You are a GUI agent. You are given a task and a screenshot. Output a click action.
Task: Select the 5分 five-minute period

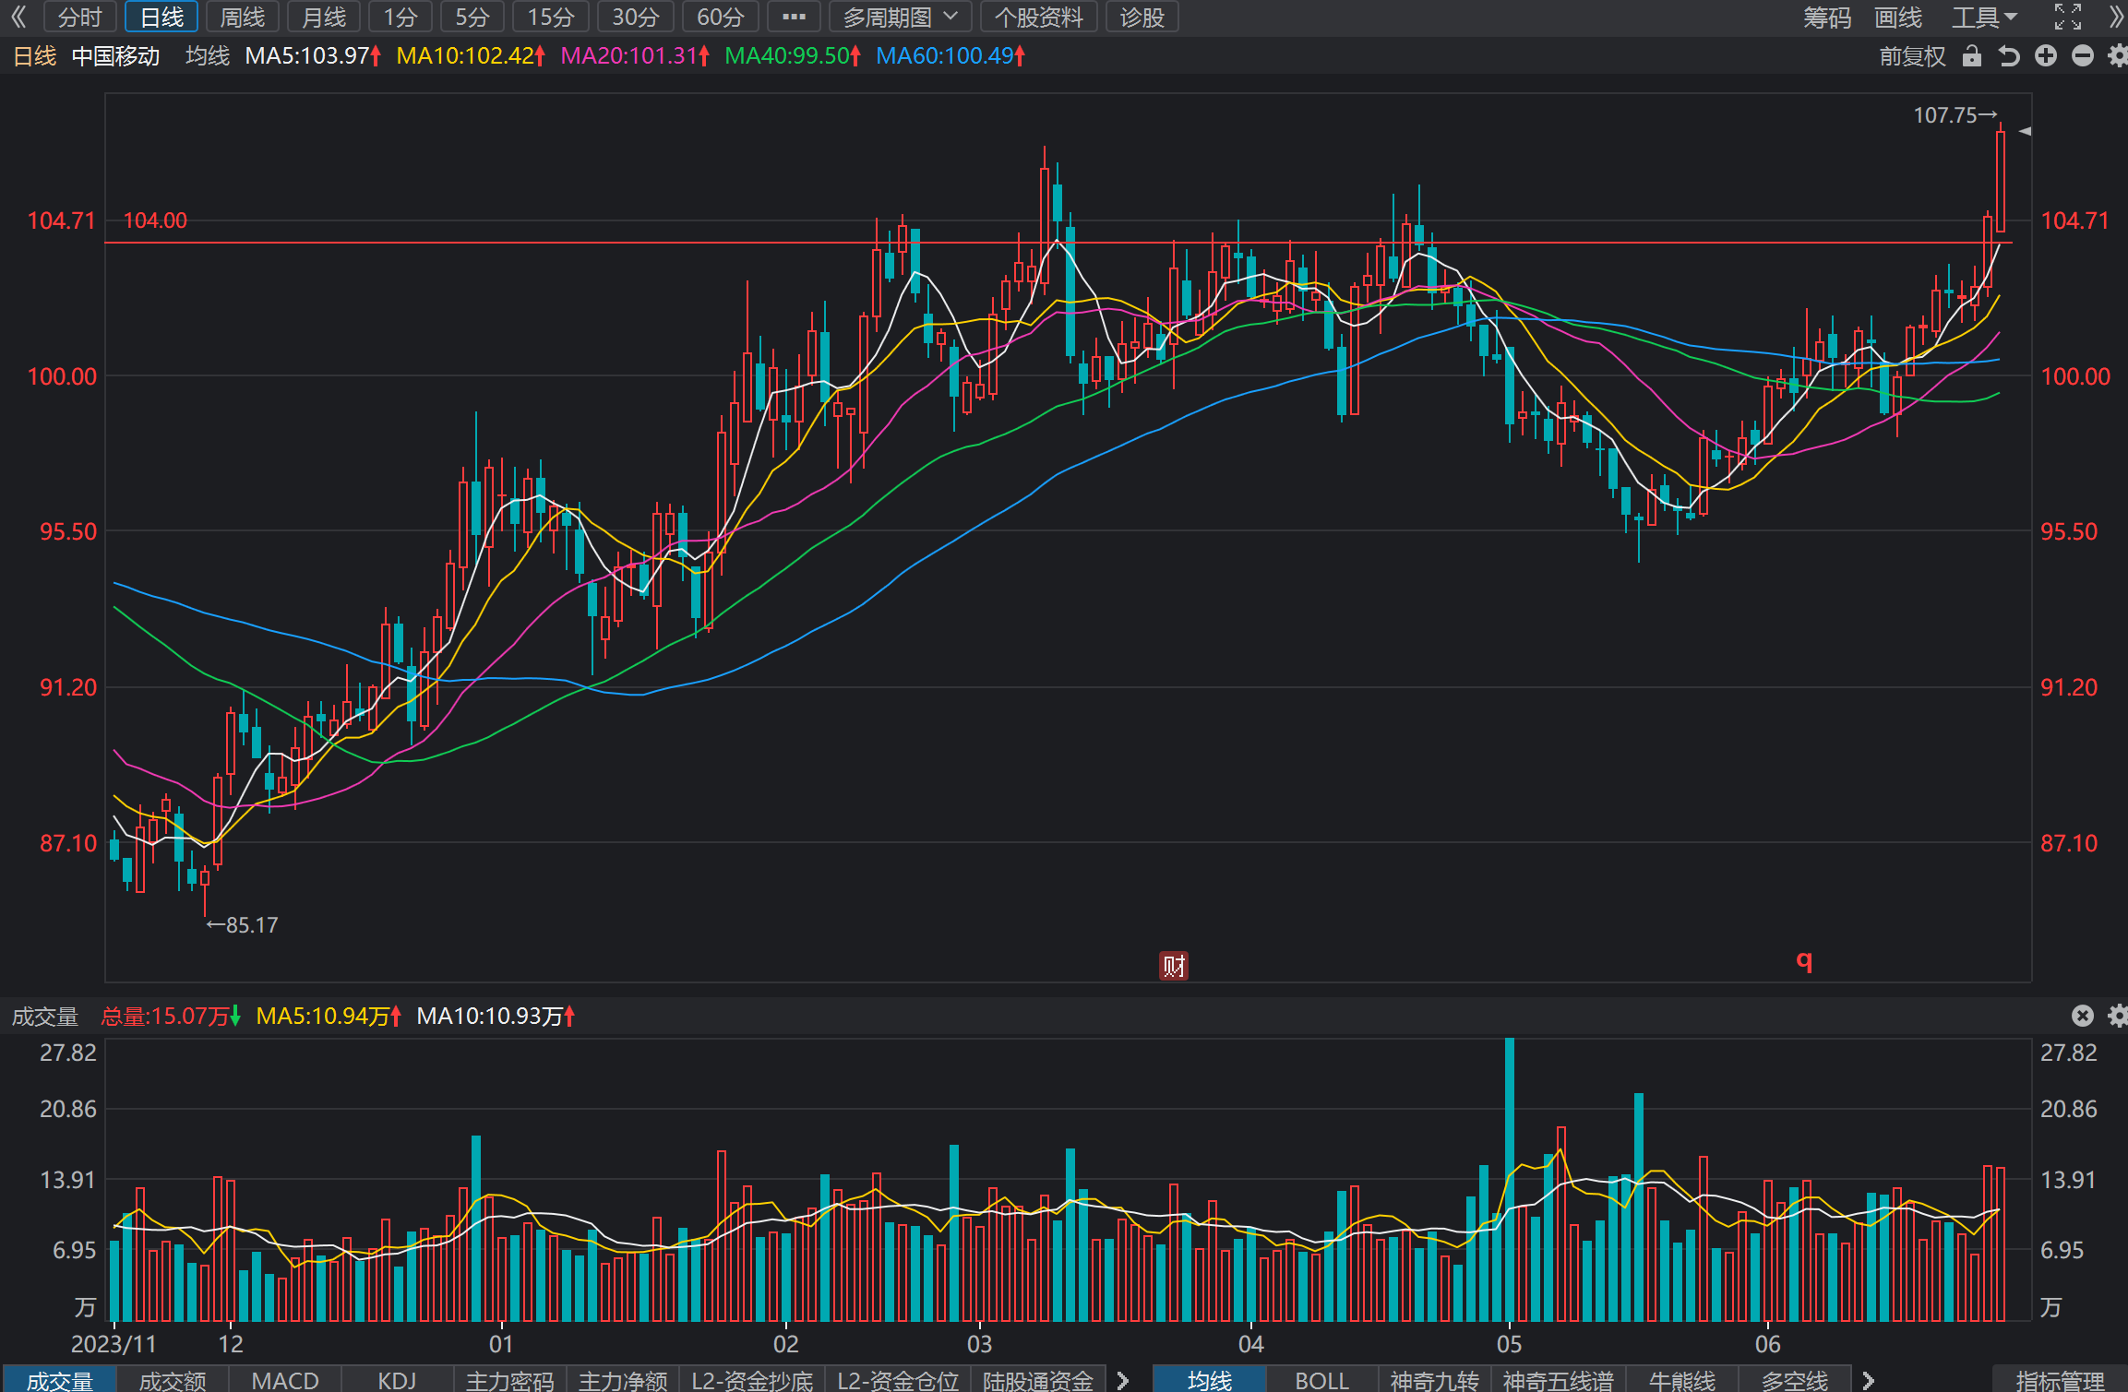click(x=472, y=17)
